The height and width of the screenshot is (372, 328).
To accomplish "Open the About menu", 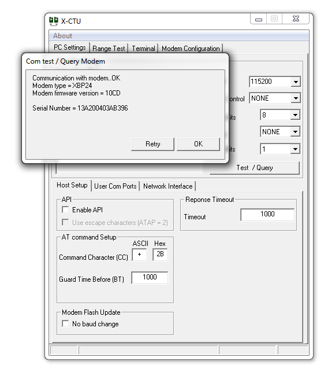I will point(62,36).
